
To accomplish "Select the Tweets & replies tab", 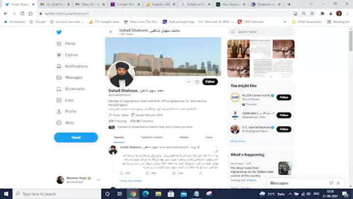I will [x=151, y=137].
